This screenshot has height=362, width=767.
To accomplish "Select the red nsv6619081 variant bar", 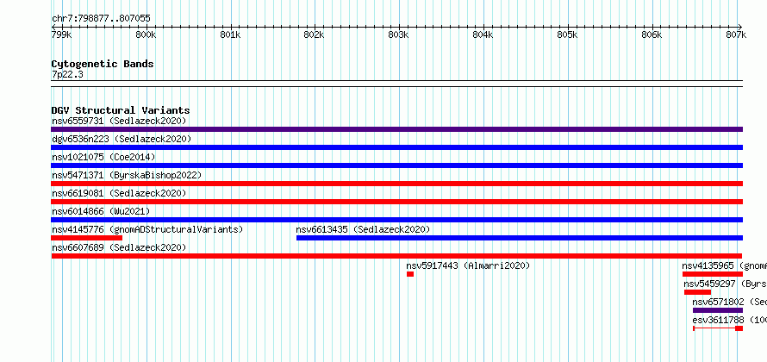I will pyautogui.click(x=396, y=202).
